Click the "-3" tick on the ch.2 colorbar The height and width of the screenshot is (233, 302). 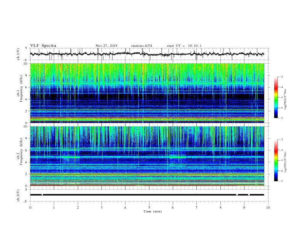point(281,140)
